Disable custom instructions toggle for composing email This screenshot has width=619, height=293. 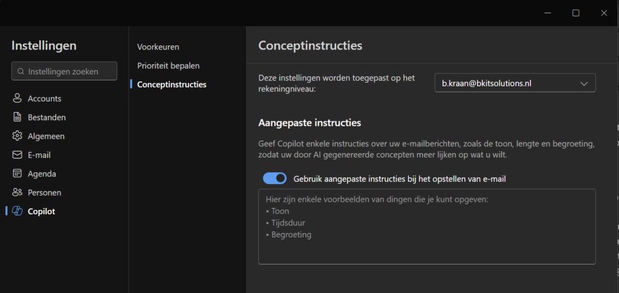point(275,179)
